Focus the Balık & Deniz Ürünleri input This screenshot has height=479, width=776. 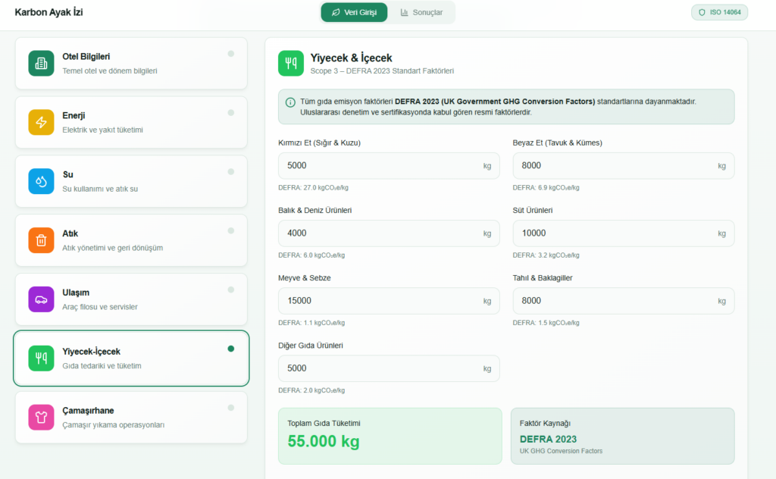(379, 233)
